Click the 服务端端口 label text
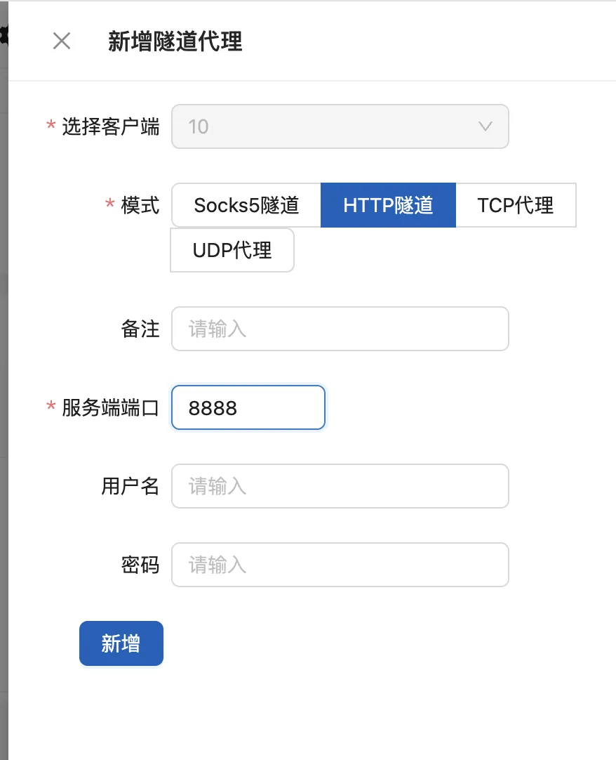This screenshot has height=760, width=616. click(x=110, y=407)
